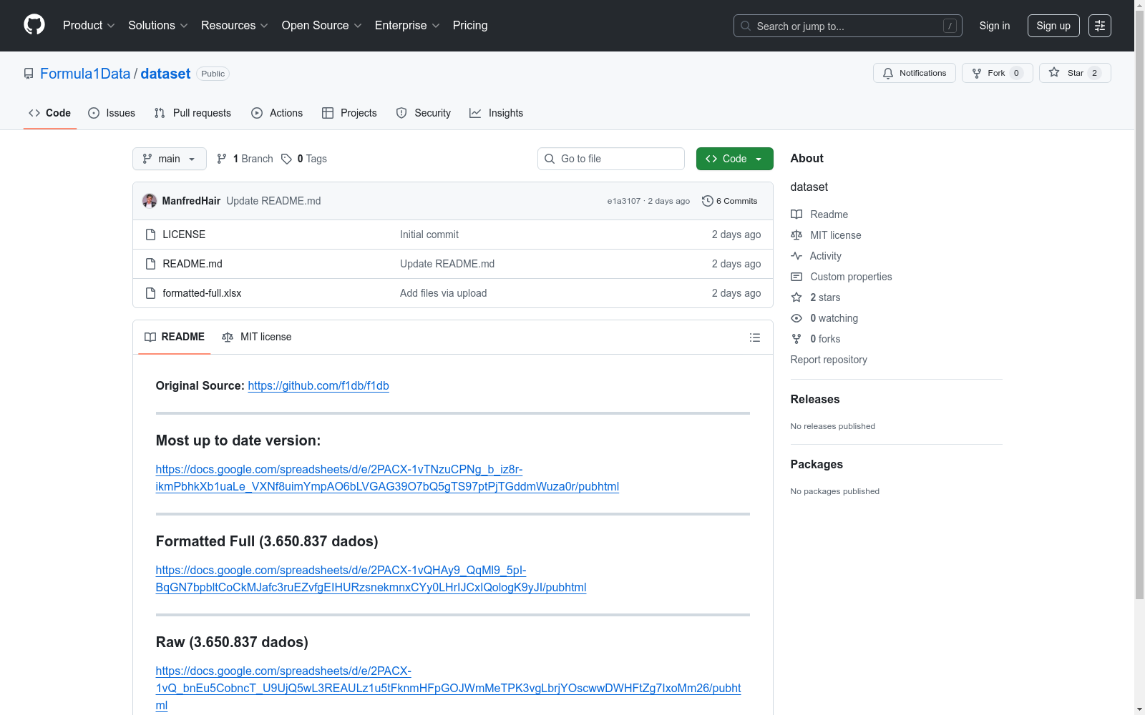Click the Security shield icon
This screenshot has width=1145, height=715.
[401, 113]
